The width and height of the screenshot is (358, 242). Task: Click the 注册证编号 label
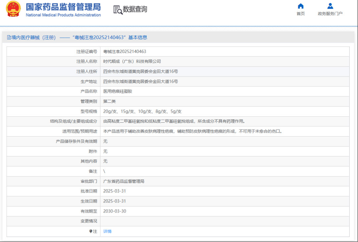[87, 52]
